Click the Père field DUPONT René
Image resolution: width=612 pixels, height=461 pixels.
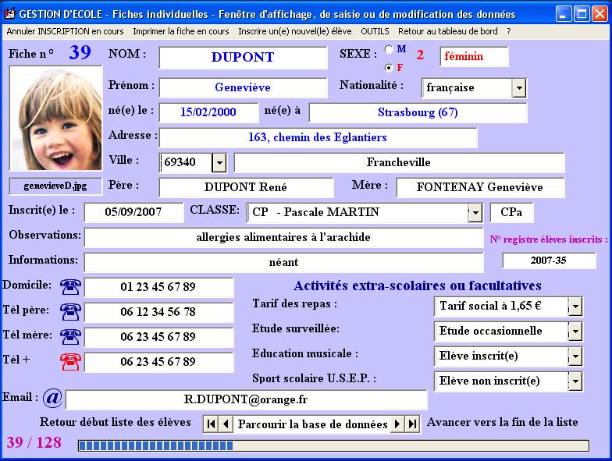pos(246,187)
